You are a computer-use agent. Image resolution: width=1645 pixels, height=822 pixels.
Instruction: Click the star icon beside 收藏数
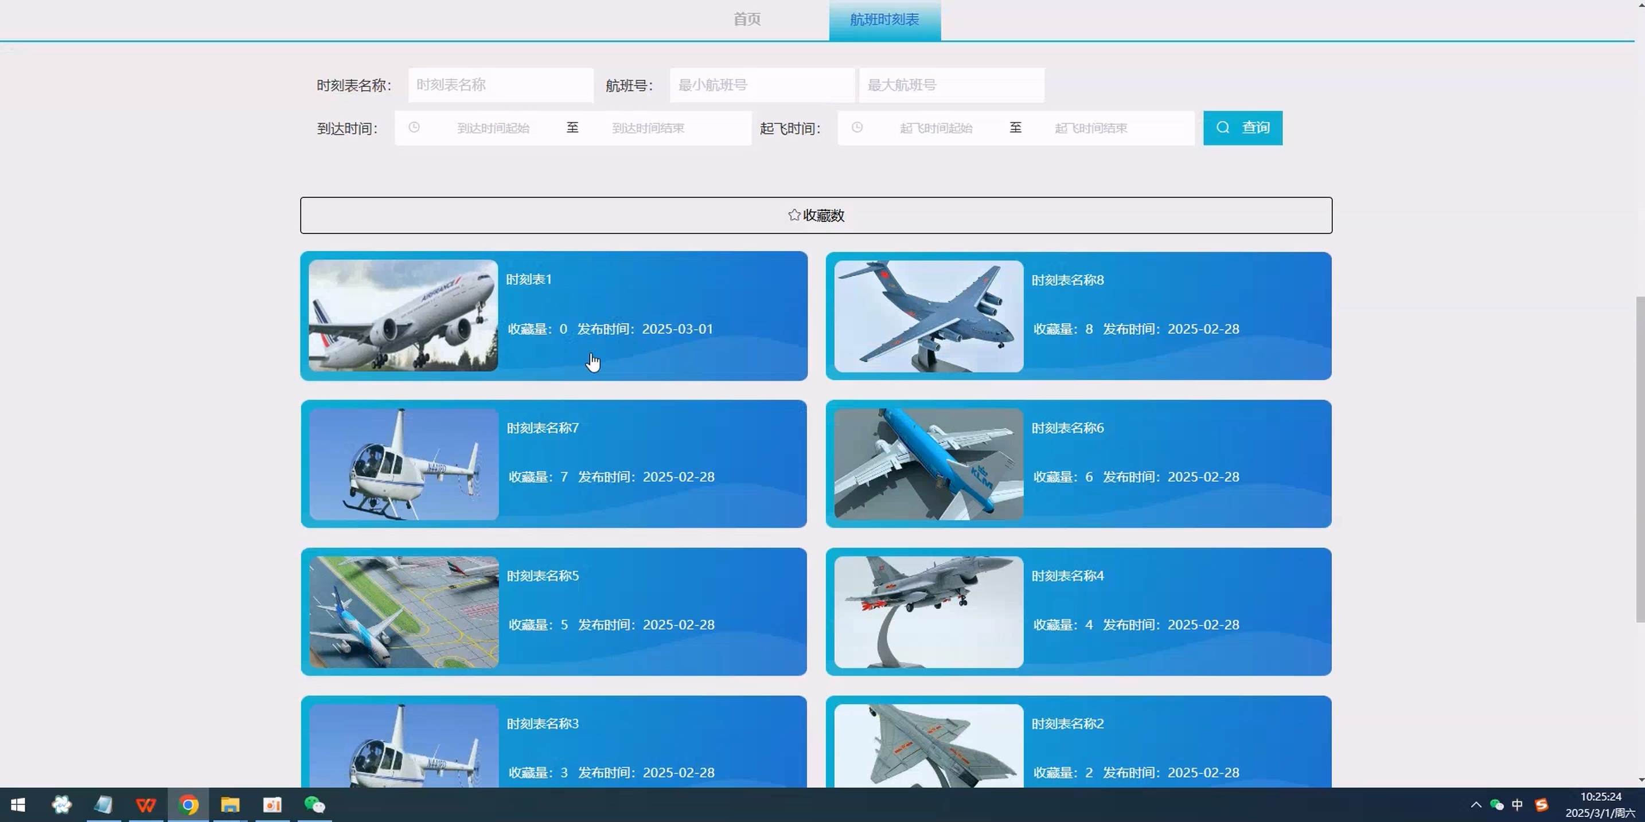[794, 215]
